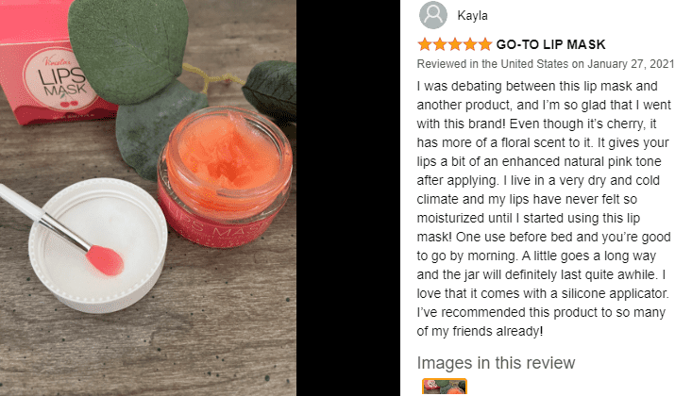Click the first orange rating star

coord(425,44)
